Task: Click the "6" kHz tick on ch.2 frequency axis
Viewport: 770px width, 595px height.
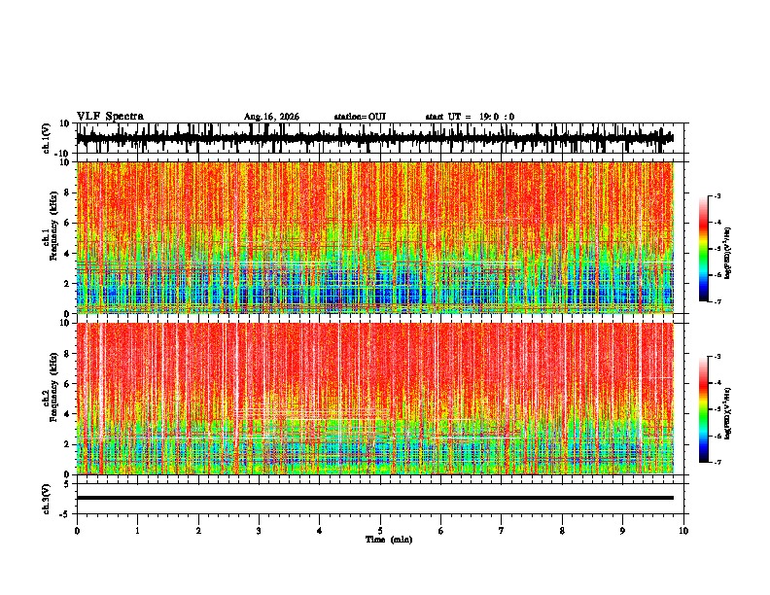Action: (67, 384)
